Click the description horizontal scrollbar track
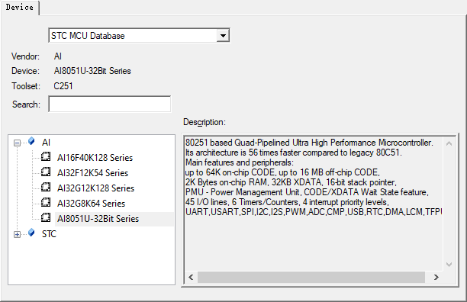Viewport: 467px width, 302px height. [311, 277]
